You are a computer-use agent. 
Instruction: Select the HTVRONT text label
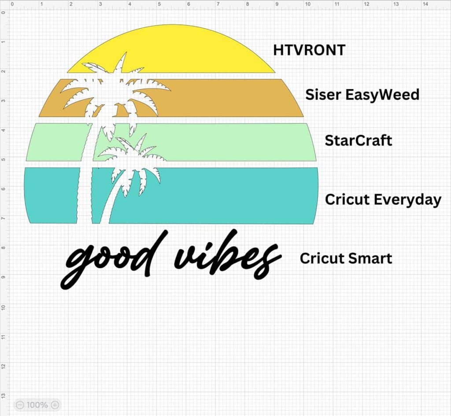(309, 50)
